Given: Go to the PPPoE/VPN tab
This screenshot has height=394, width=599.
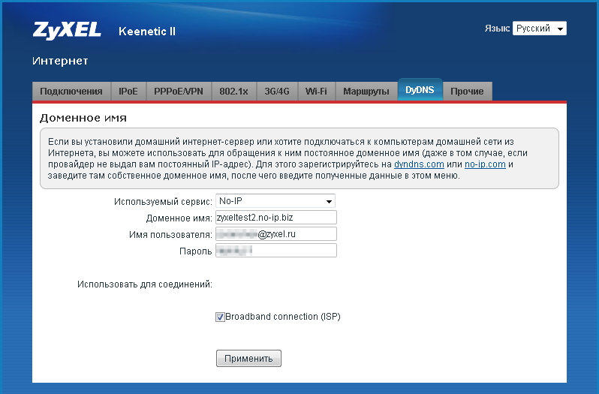Looking at the screenshot, I should 179,92.
